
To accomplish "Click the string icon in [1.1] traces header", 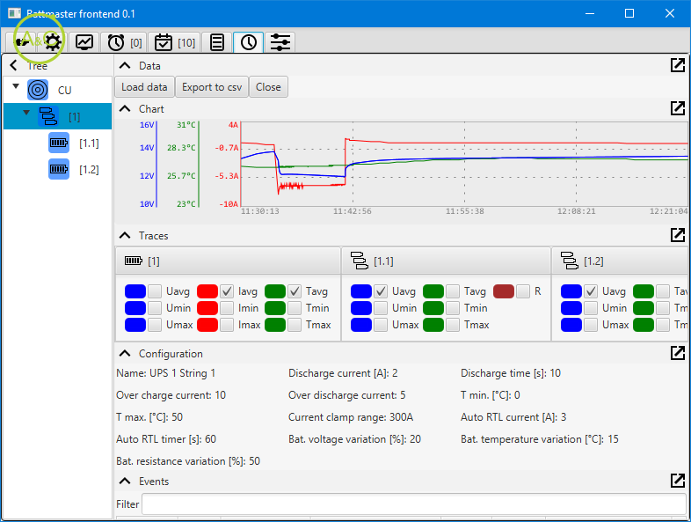I will point(360,261).
